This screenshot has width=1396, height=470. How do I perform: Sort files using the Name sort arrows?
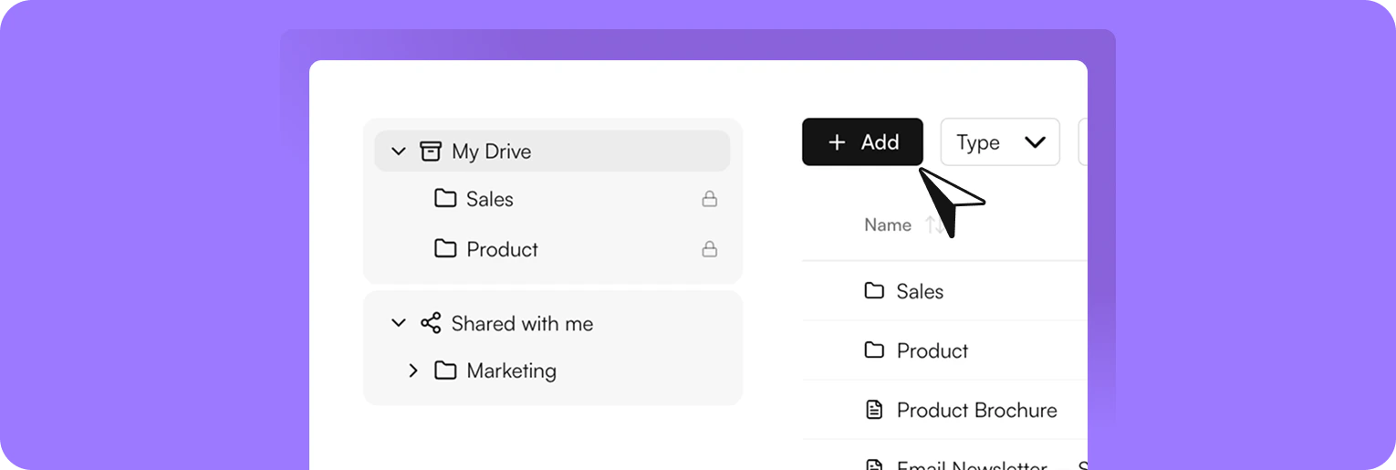click(x=932, y=225)
